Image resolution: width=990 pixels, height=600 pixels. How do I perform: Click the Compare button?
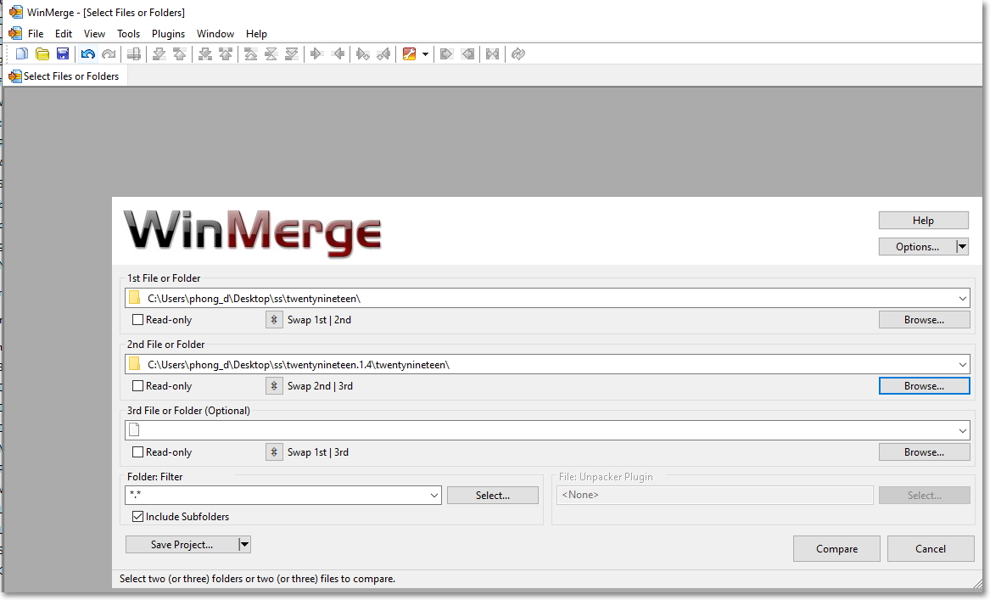tap(836, 549)
